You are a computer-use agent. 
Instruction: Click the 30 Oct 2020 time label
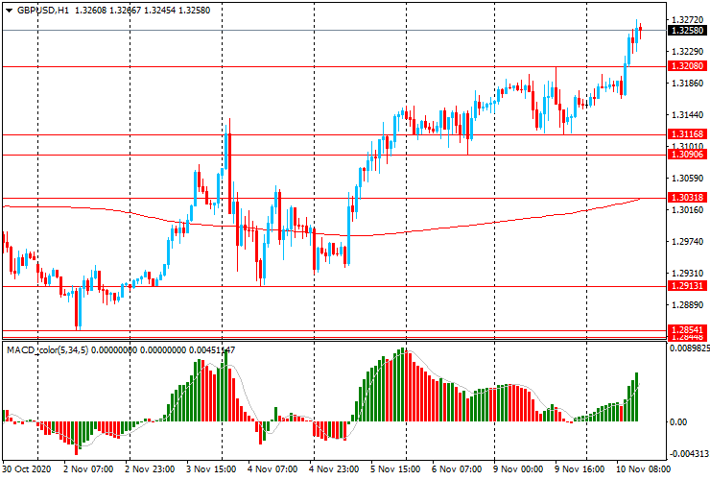coord(27,468)
